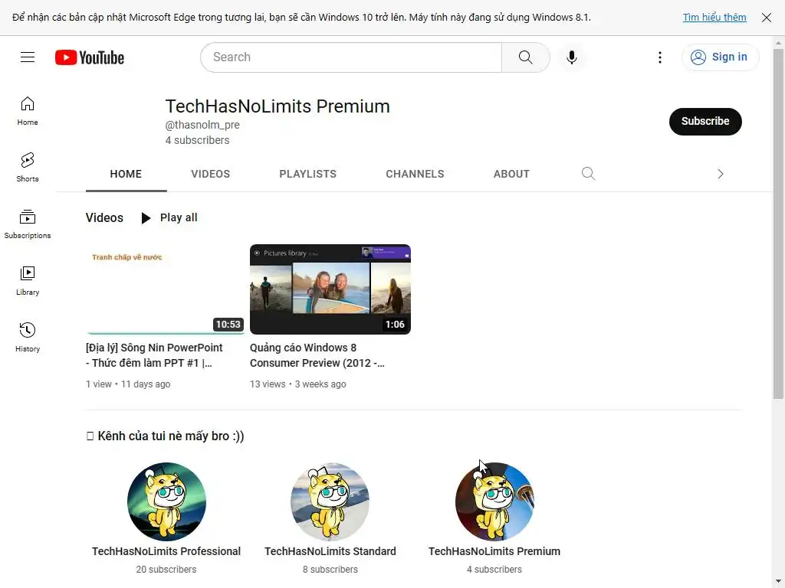Viewport: 785px width, 588px height.
Task: Click the '8 subscribers' count text
Action: (330, 570)
